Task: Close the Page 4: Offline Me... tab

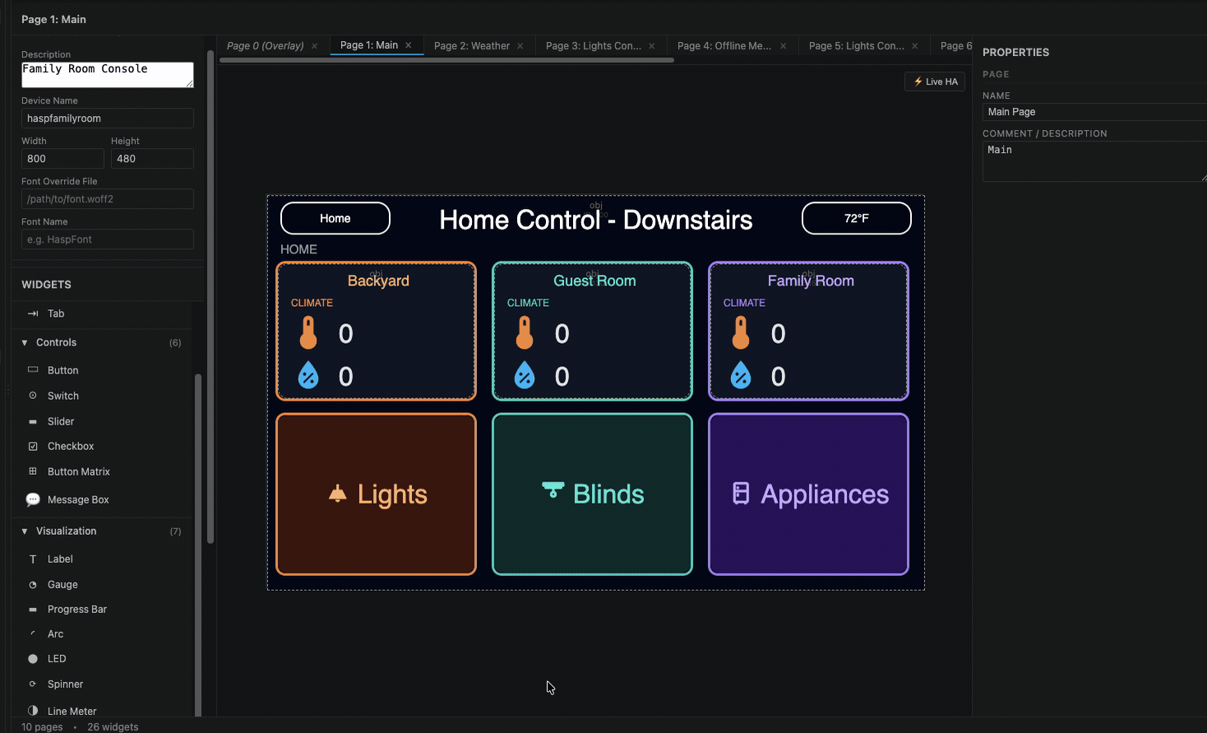Action: point(784,46)
